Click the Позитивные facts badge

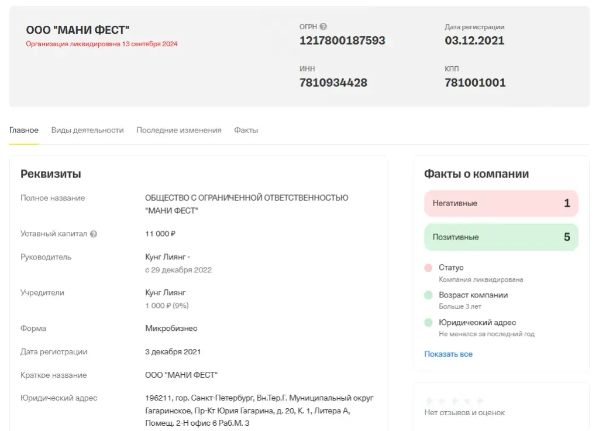click(501, 237)
